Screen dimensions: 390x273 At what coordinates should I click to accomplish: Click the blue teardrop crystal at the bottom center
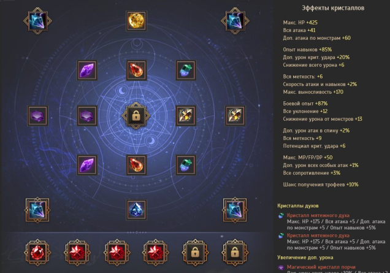(136, 210)
